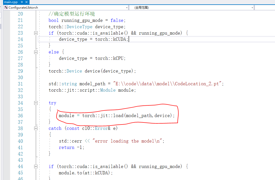Collapse the catch block at line 38
This screenshot has width=275, height=180.
(x=36, y=128)
